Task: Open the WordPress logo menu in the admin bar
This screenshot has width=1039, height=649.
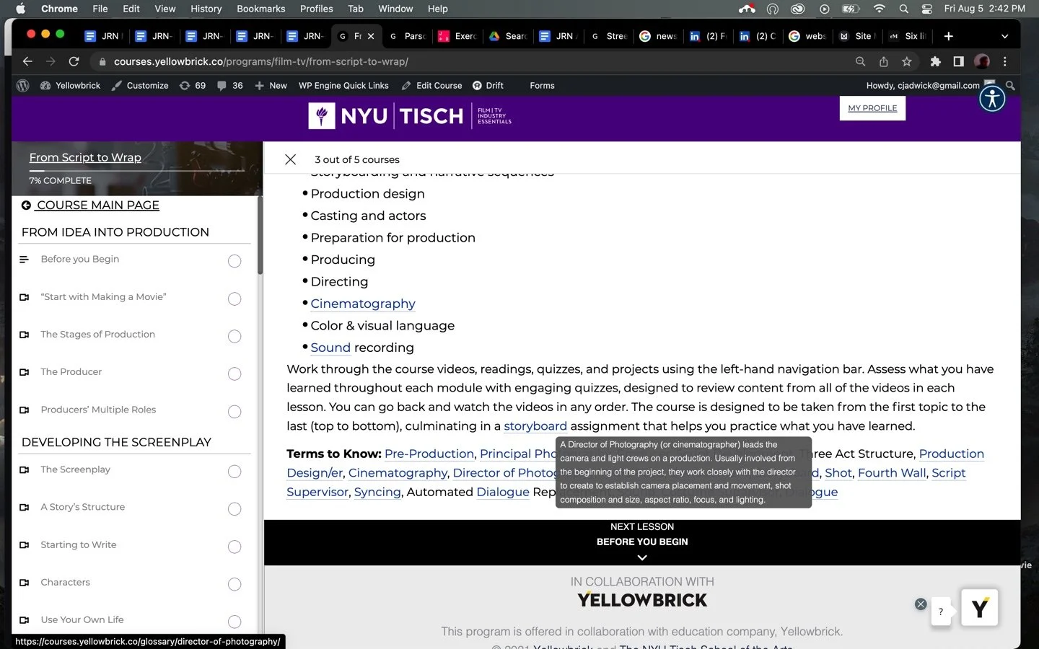Action: [22, 85]
